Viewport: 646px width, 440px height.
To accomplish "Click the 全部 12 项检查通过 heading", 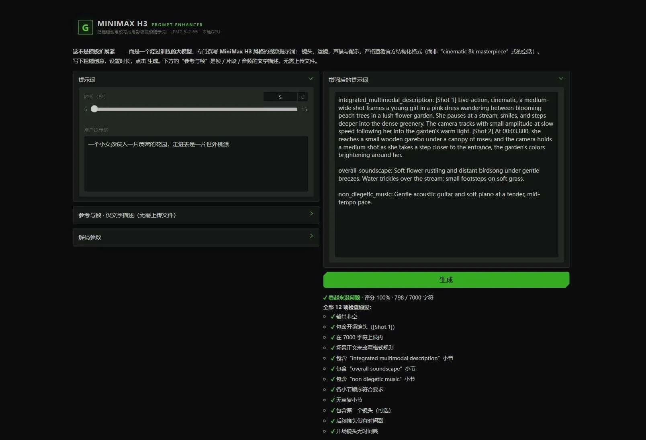I will point(347,307).
